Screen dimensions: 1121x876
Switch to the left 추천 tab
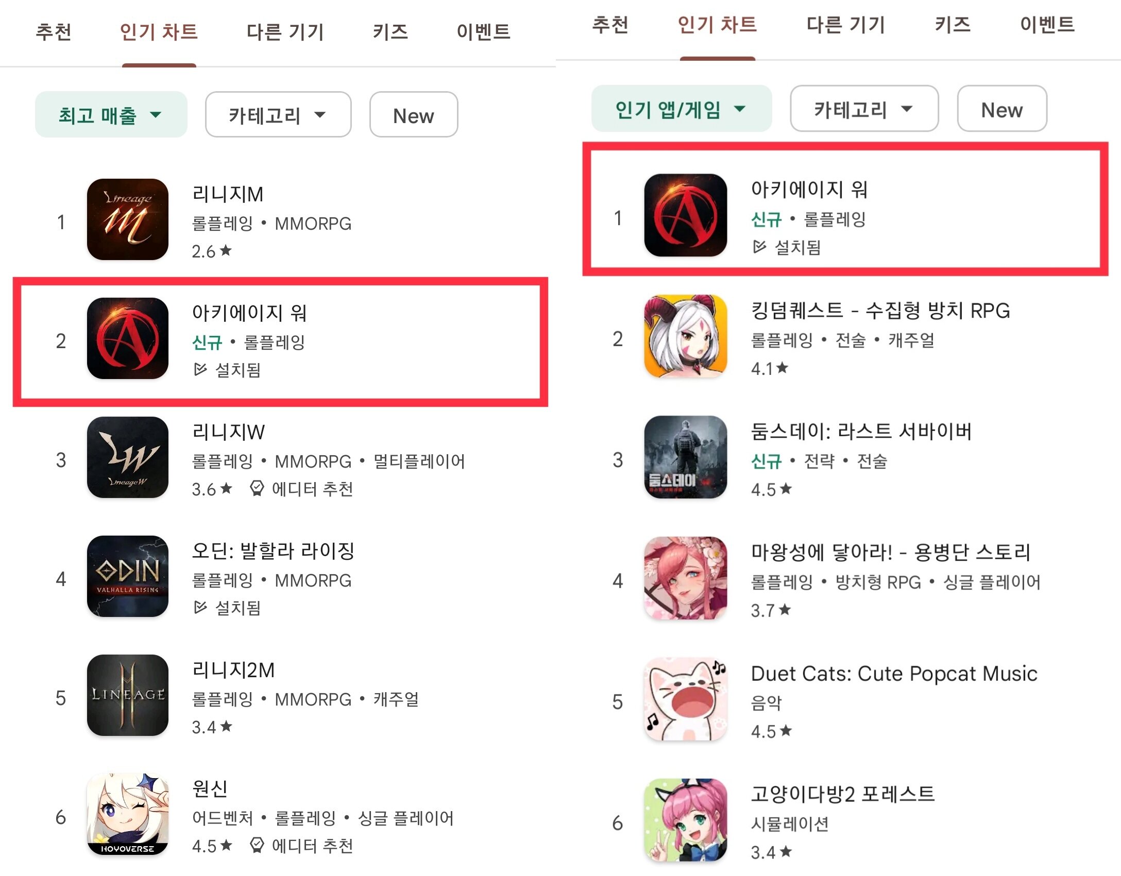point(54,32)
